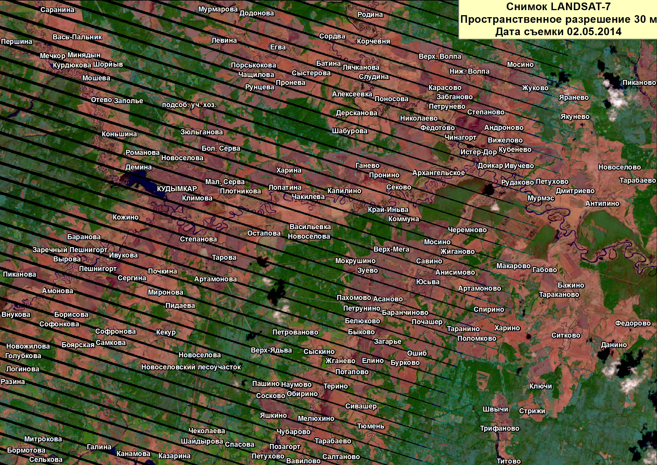Click the Кекур label
The height and width of the screenshot is (465, 657).
tap(166, 332)
